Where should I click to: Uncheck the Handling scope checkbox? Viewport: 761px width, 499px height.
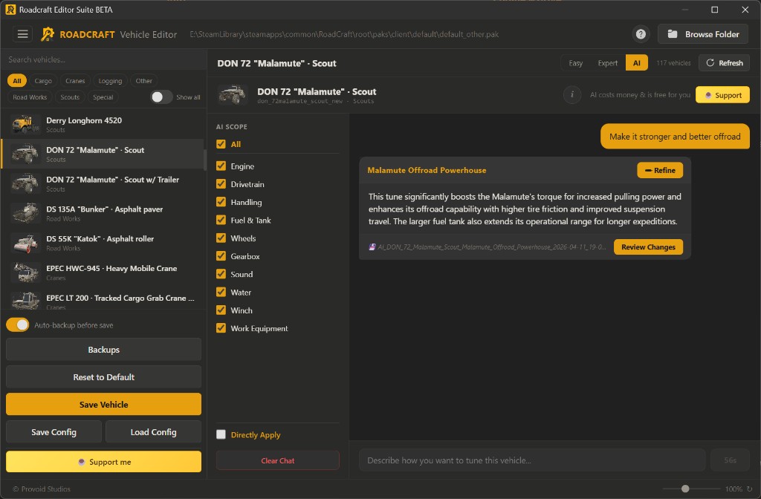point(221,202)
